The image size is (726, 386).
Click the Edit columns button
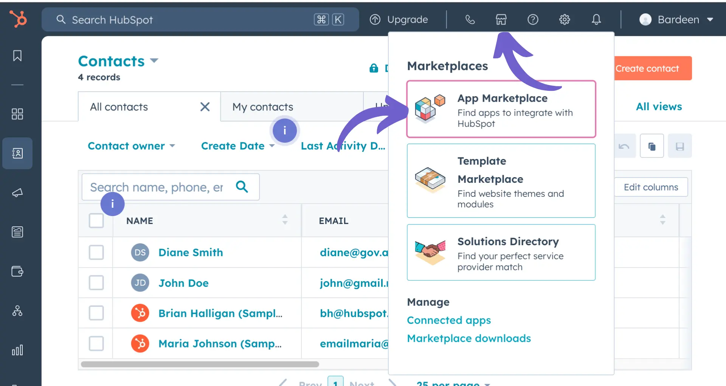pos(651,187)
